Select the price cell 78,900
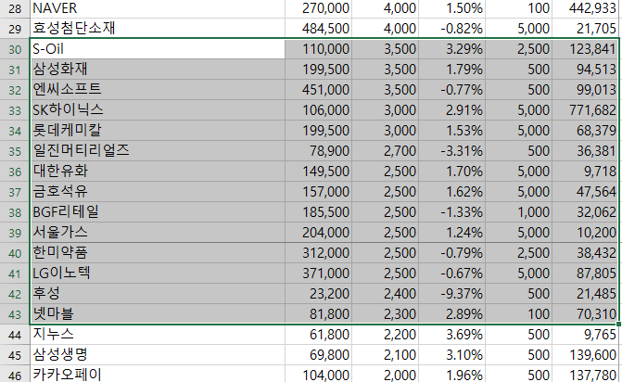The width and height of the screenshot is (622, 382). (318, 151)
